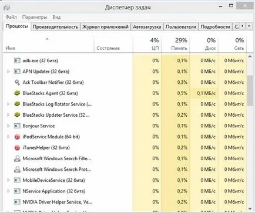Click the BlueStacks Log Rotator Service icon
The width and height of the screenshot is (255, 213).
click(x=17, y=104)
